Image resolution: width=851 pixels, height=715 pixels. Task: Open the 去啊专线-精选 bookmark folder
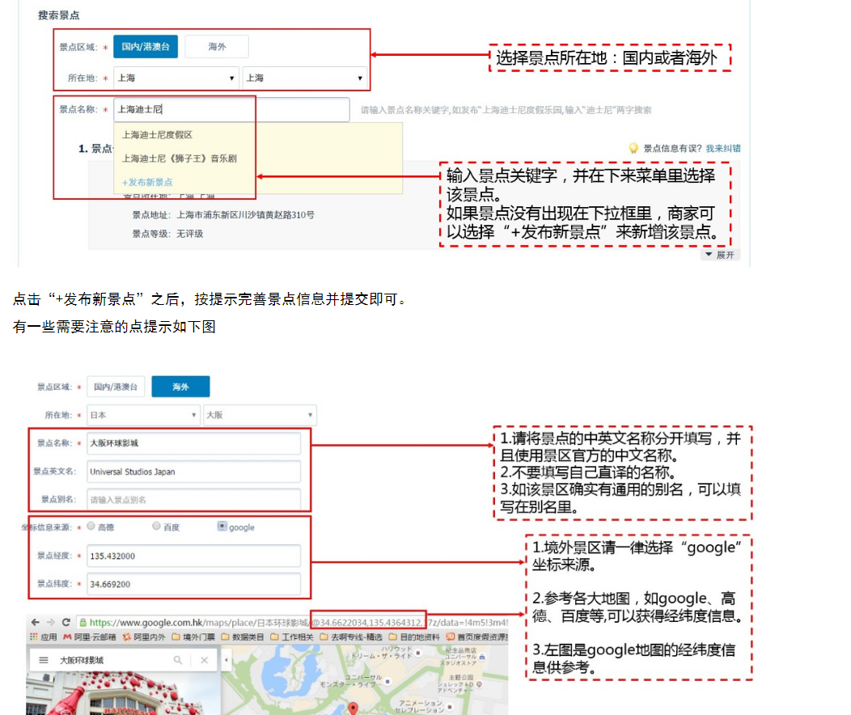pos(351,637)
